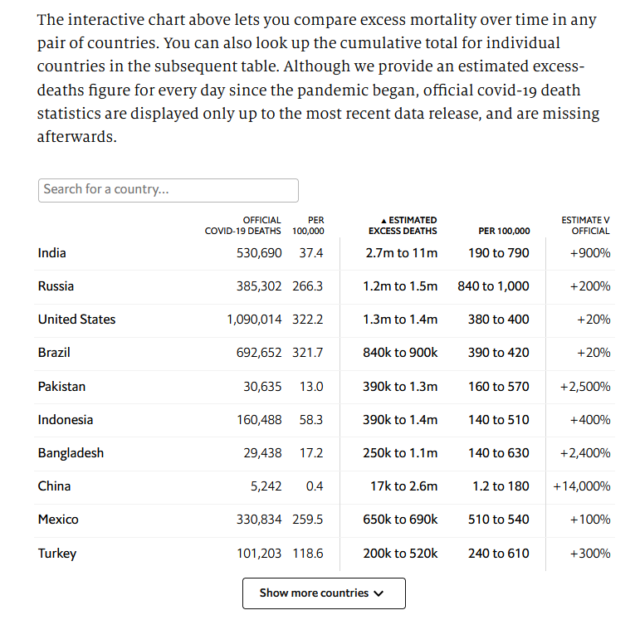Image resolution: width=635 pixels, height=620 pixels.
Task: Click the Per 100,000 header beside excess deaths
Action: pos(504,231)
